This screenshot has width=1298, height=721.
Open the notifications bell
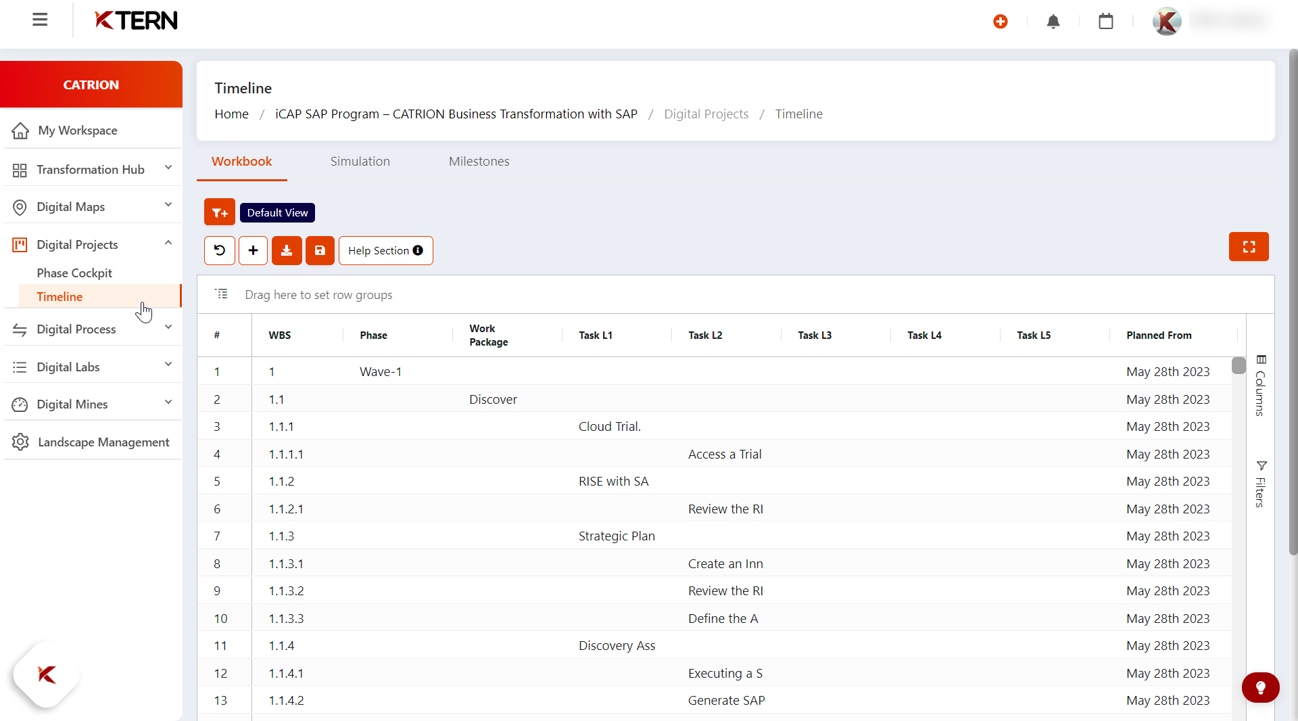1053,22
